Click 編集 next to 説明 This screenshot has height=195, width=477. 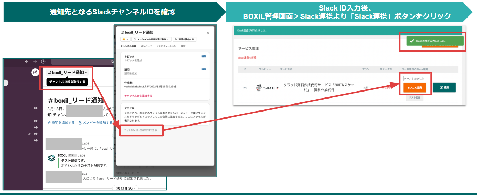point(204,69)
